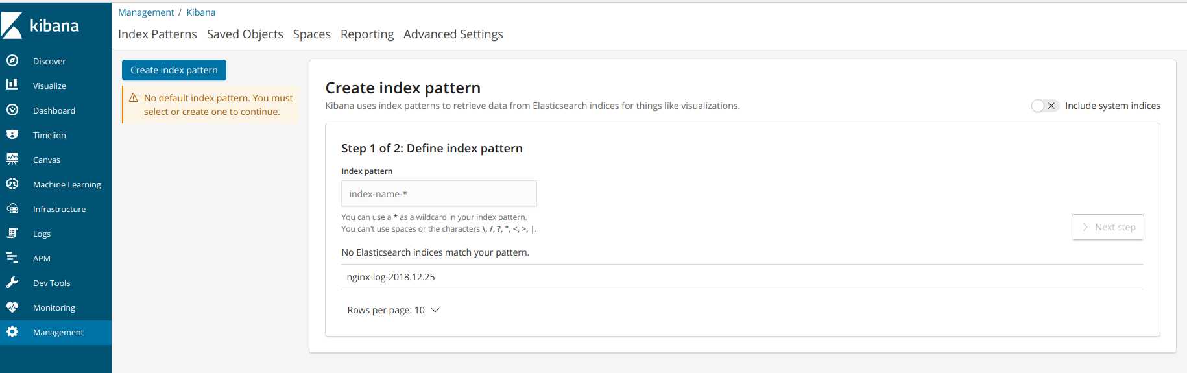
Task: Switch to Advanced Settings tab
Action: tap(453, 34)
